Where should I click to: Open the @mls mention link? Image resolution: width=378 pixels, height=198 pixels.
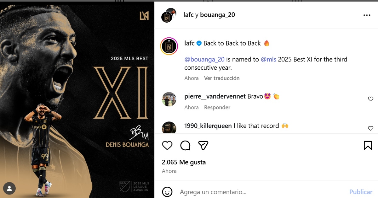[x=268, y=59]
